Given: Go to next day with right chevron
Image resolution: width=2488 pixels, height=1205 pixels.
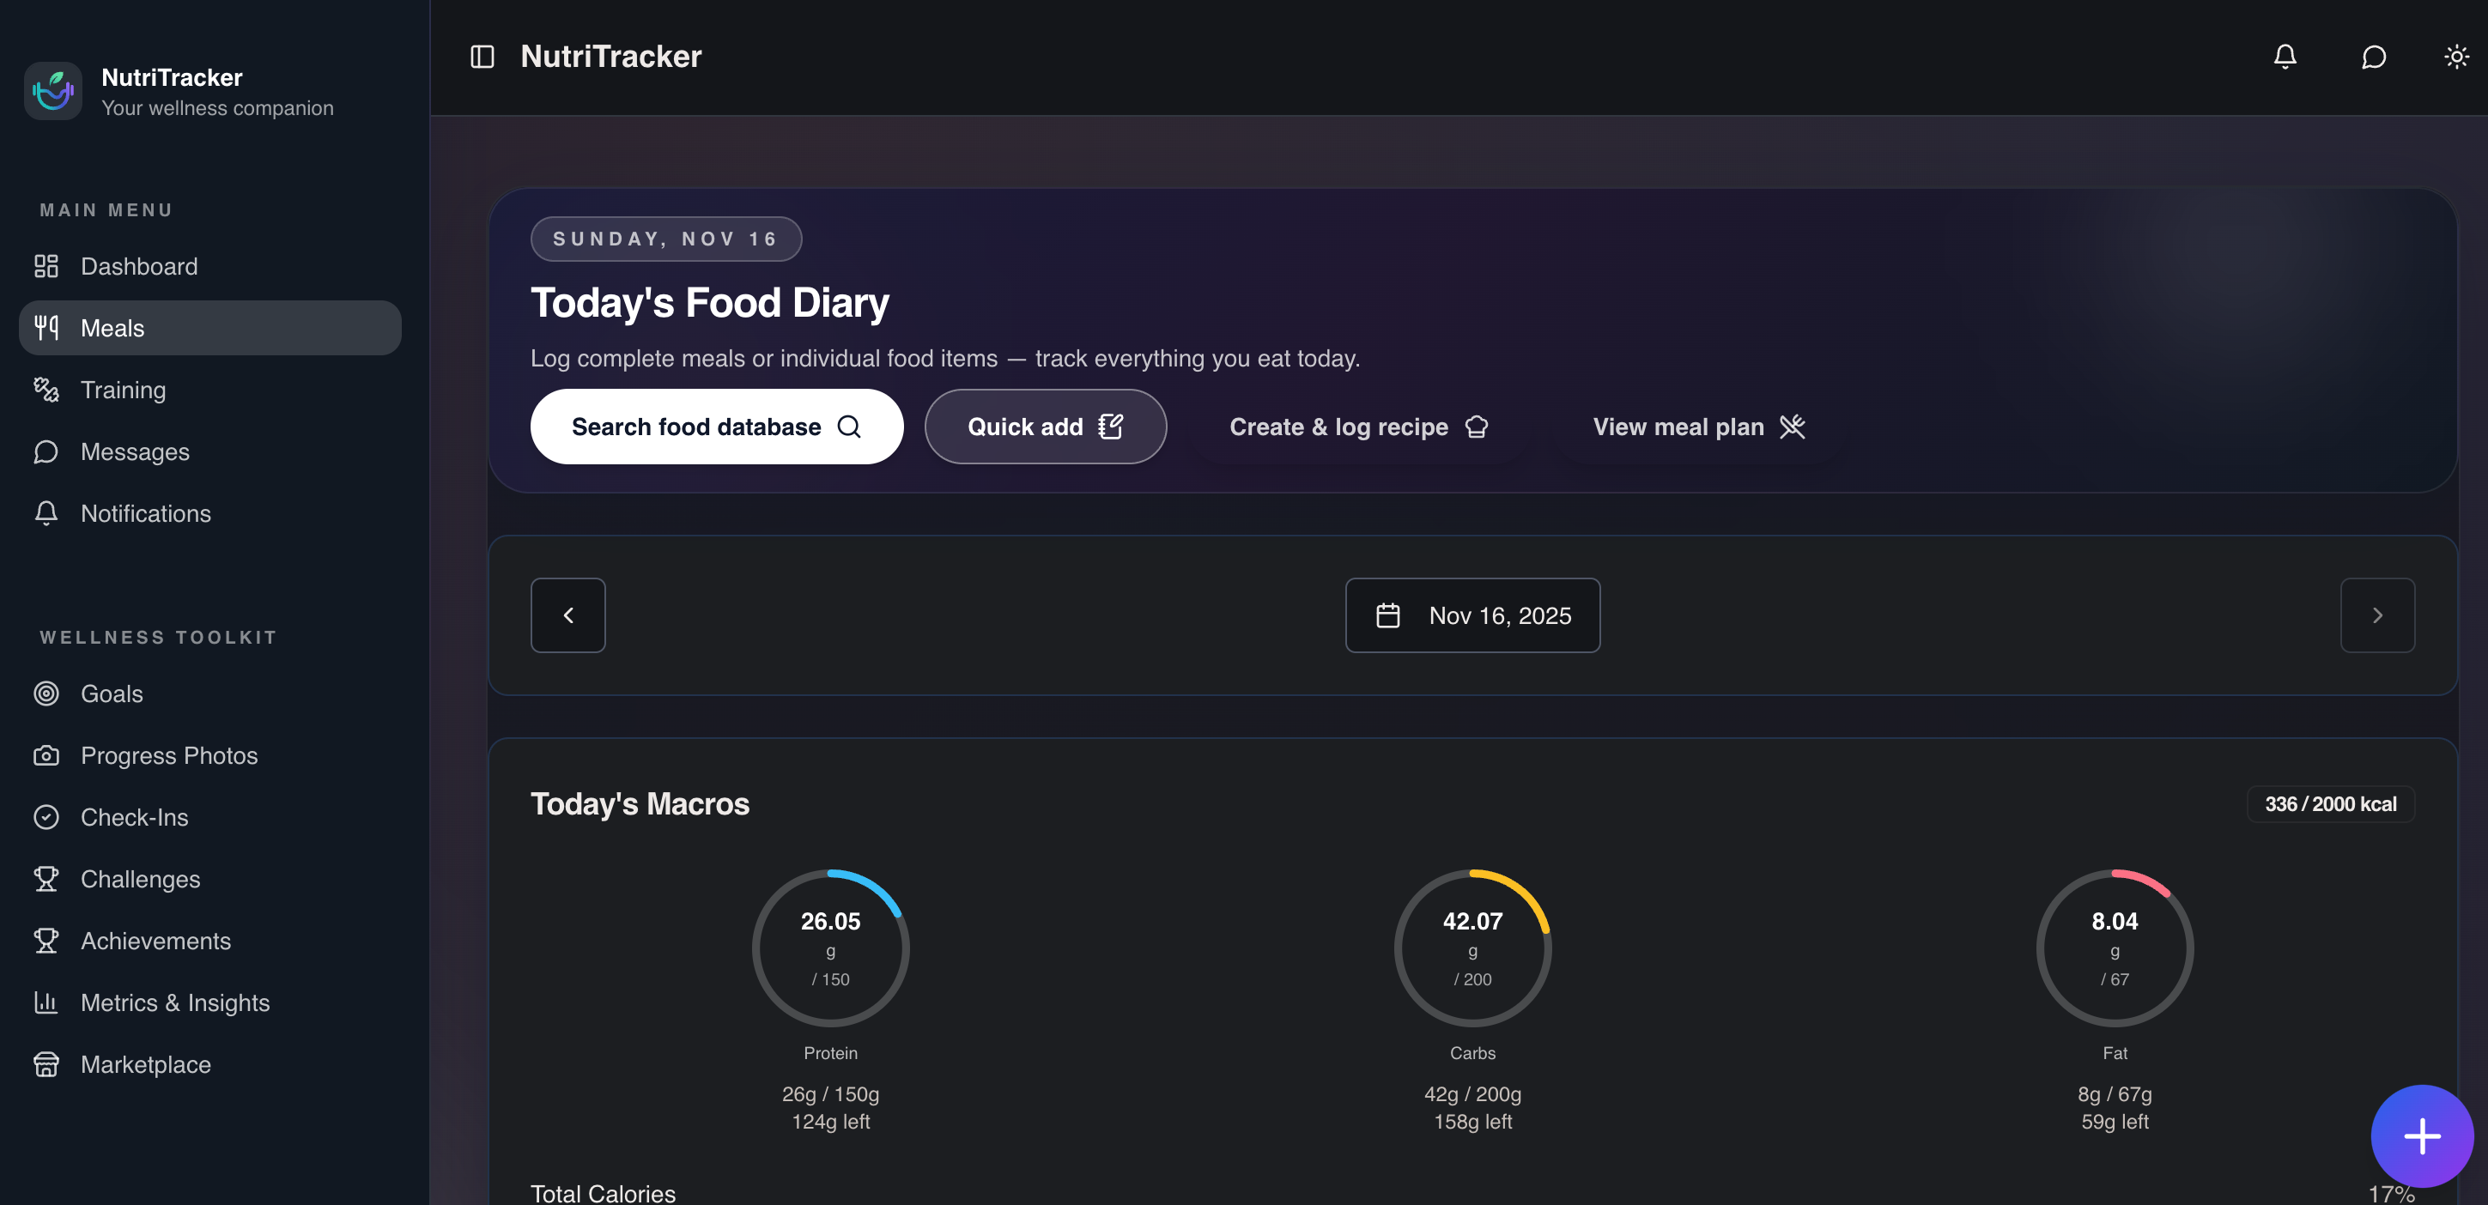Looking at the screenshot, I should [x=2377, y=615].
